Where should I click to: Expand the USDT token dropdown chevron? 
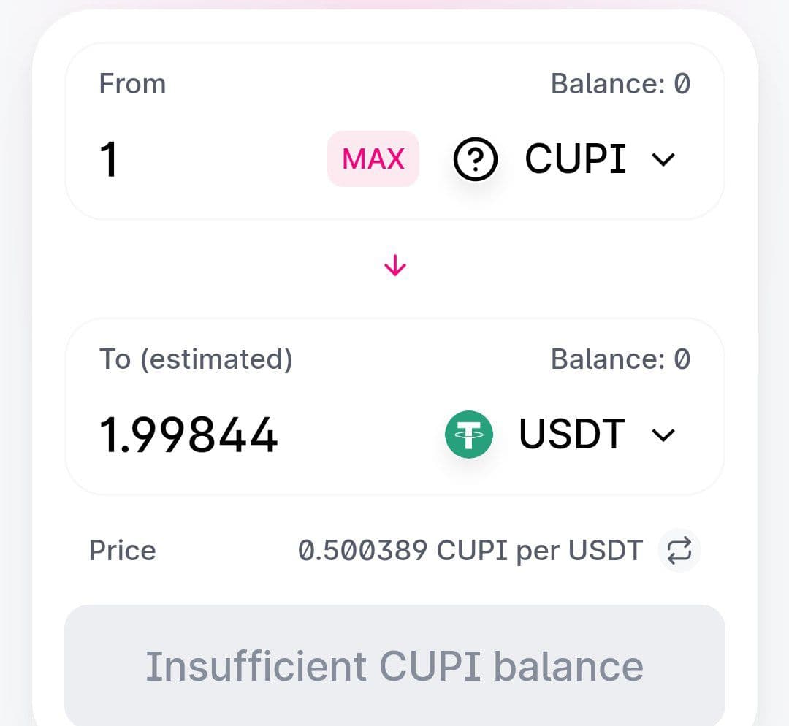(663, 435)
